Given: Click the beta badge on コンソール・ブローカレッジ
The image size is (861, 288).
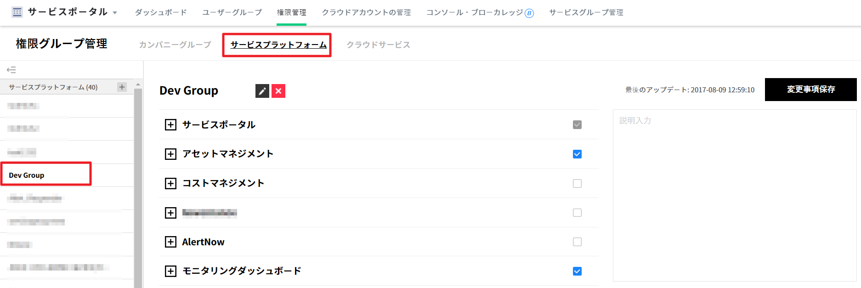Looking at the screenshot, I should (529, 13).
